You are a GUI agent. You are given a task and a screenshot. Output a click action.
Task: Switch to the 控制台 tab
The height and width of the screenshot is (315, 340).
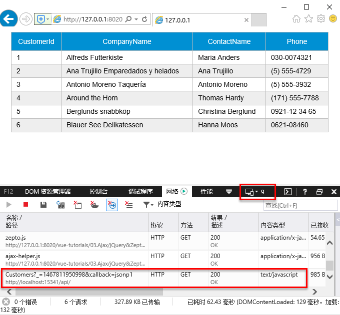click(98, 192)
